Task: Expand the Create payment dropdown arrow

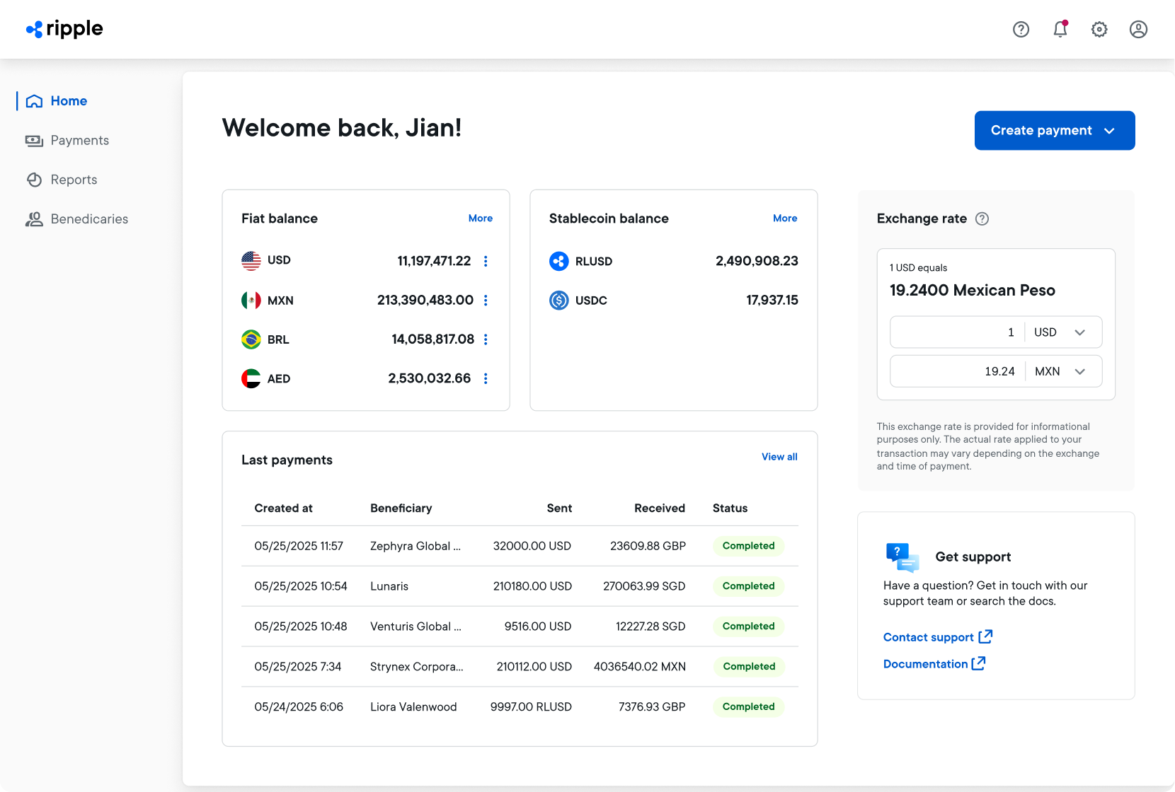Action: click(1111, 130)
